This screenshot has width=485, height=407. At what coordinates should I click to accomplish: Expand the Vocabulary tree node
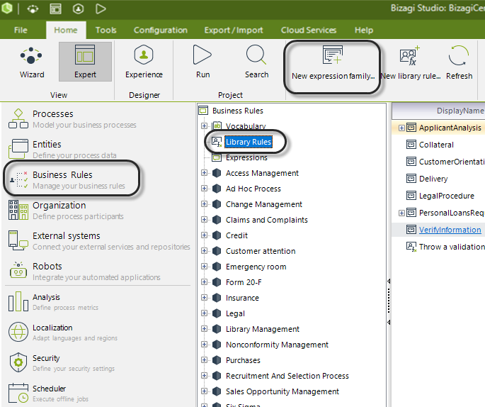[x=204, y=126]
